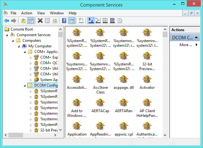Viewport: 203px width, 148px height.
Task: Click the Back arrow toolbar button
Action: coord(6,21)
